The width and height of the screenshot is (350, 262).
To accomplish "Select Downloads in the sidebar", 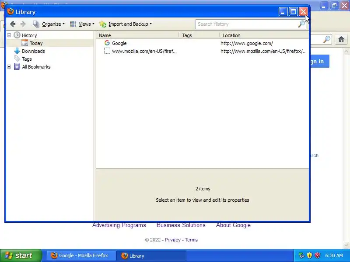I will [33, 51].
